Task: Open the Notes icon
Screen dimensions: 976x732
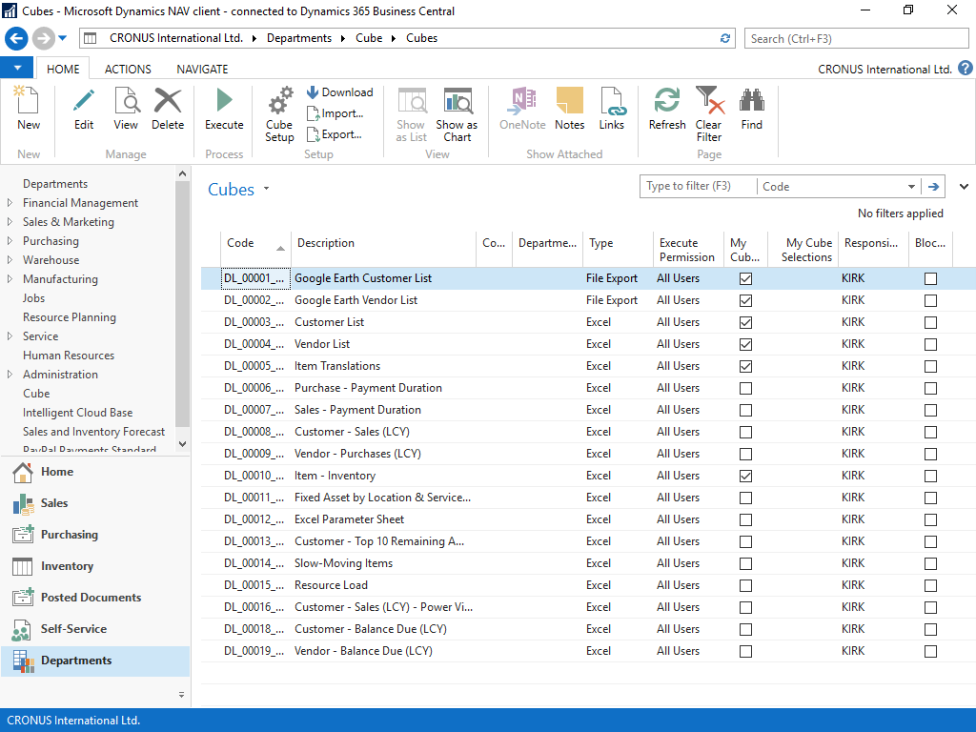Action: click(570, 109)
